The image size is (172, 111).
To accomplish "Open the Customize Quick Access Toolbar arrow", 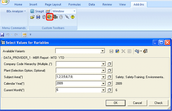I will tap(30, 35).
